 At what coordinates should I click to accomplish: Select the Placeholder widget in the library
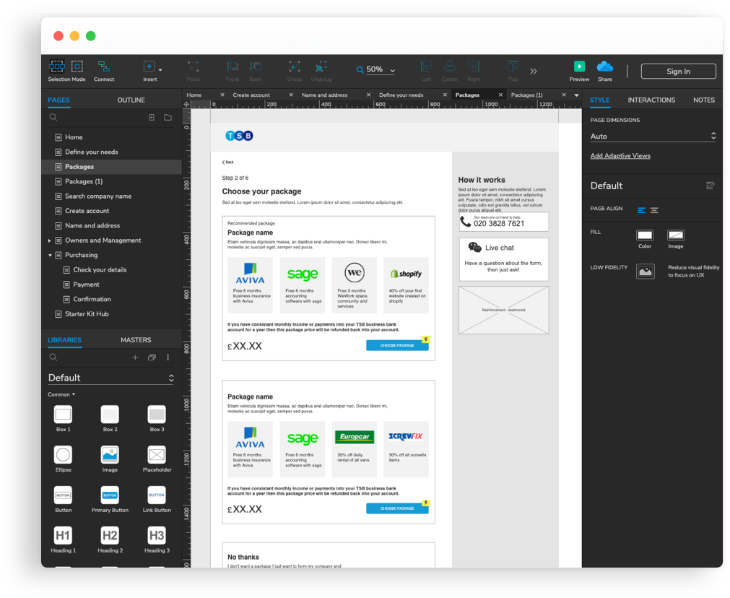(157, 455)
